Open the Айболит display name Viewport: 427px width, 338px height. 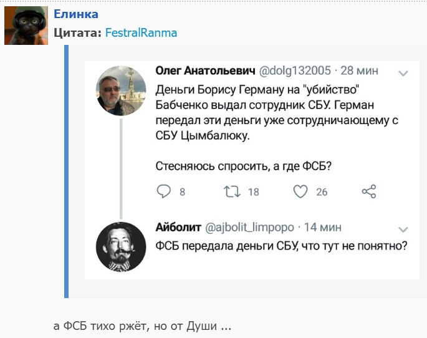click(176, 227)
